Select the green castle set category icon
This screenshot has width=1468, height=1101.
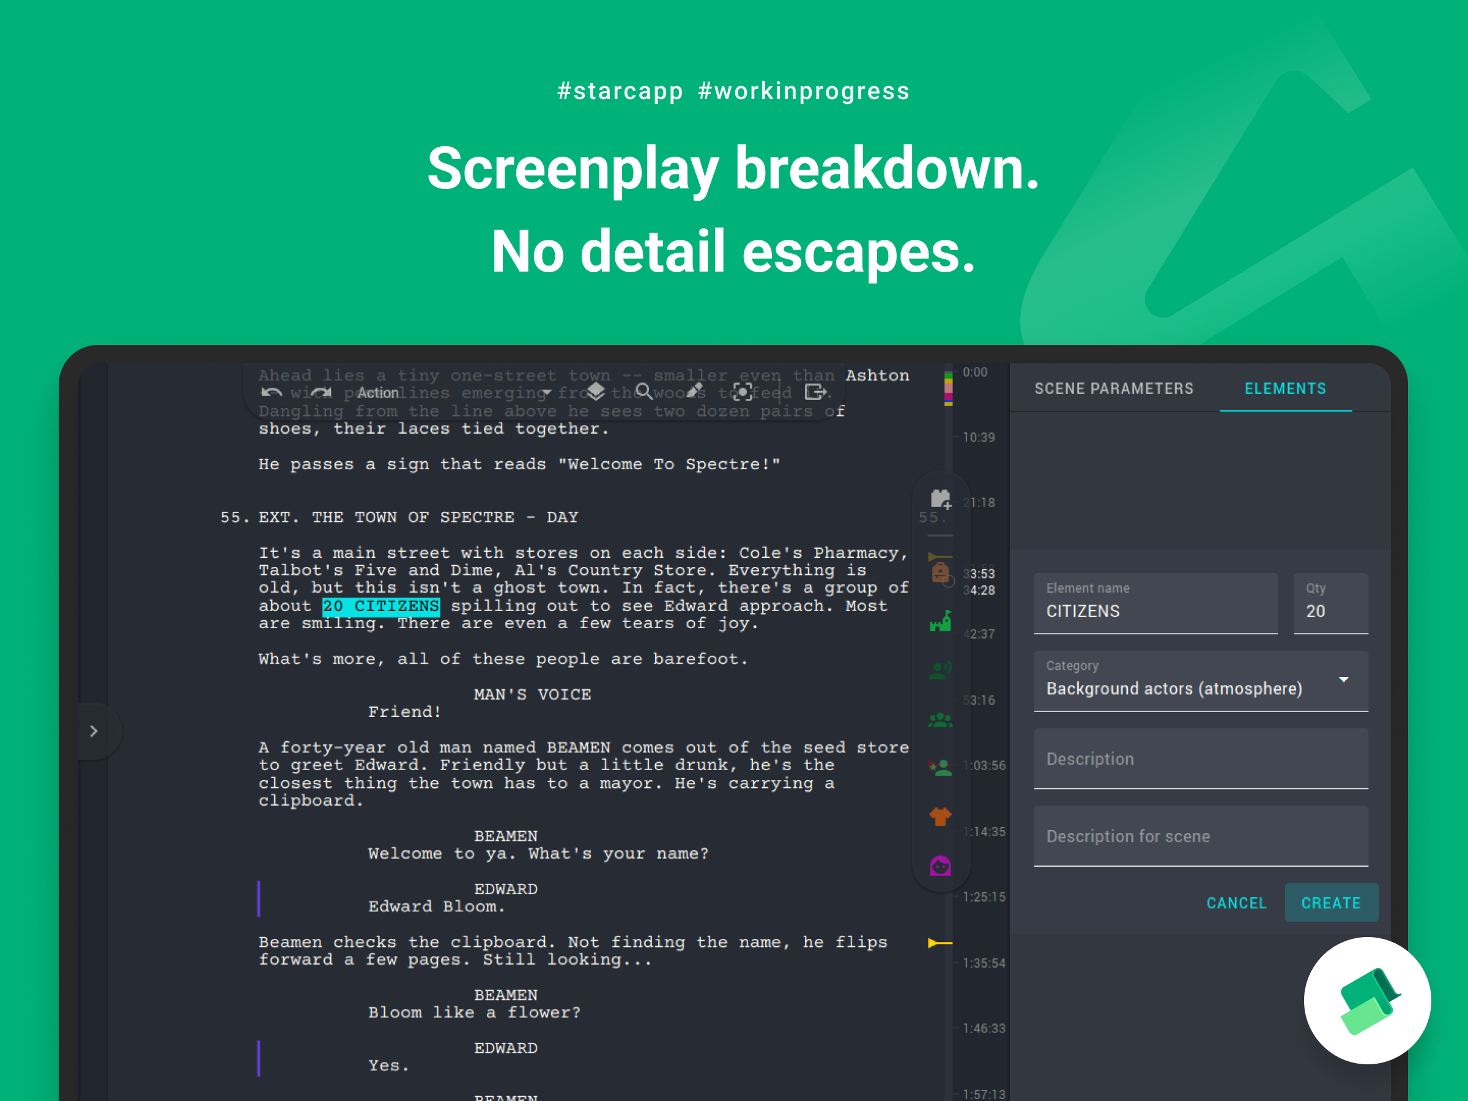[x=940, y=621]
